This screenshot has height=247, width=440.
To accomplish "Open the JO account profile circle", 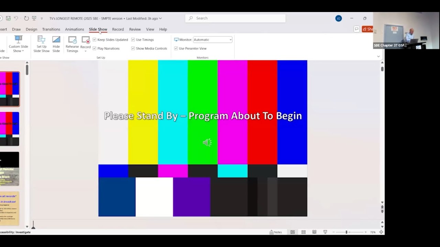I will [x=339, y=19].
